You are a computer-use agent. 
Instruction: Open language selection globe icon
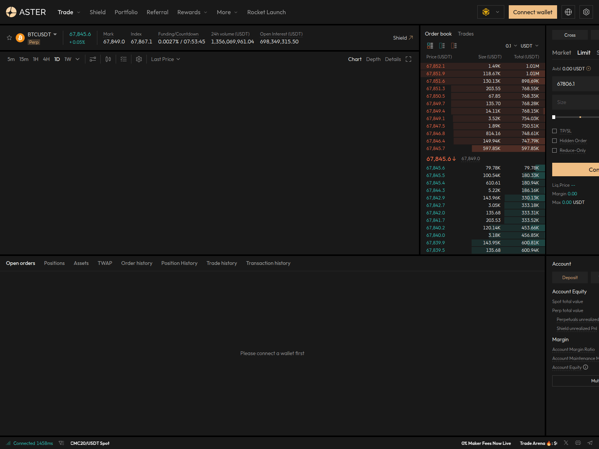pyautogui.click(x=568, y=12)
